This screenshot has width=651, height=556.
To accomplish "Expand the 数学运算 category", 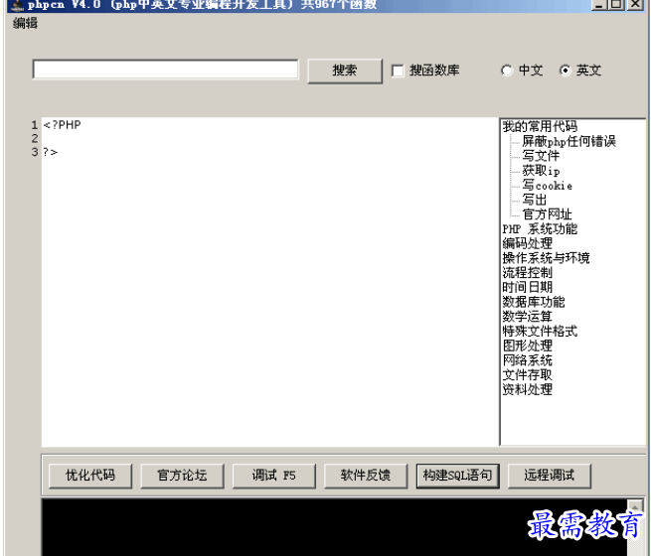I will pos(528,316).
